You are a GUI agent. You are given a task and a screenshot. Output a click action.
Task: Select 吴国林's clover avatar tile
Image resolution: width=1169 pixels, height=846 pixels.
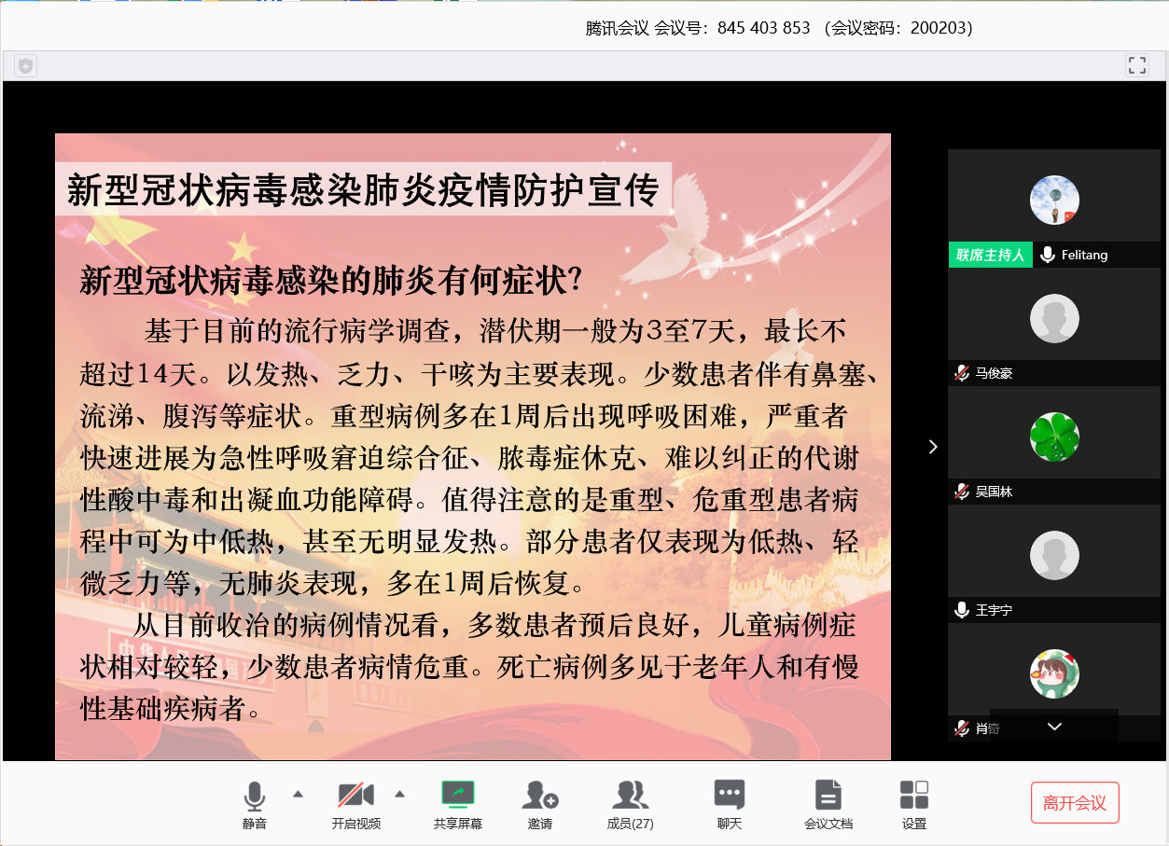point(1054,437)
